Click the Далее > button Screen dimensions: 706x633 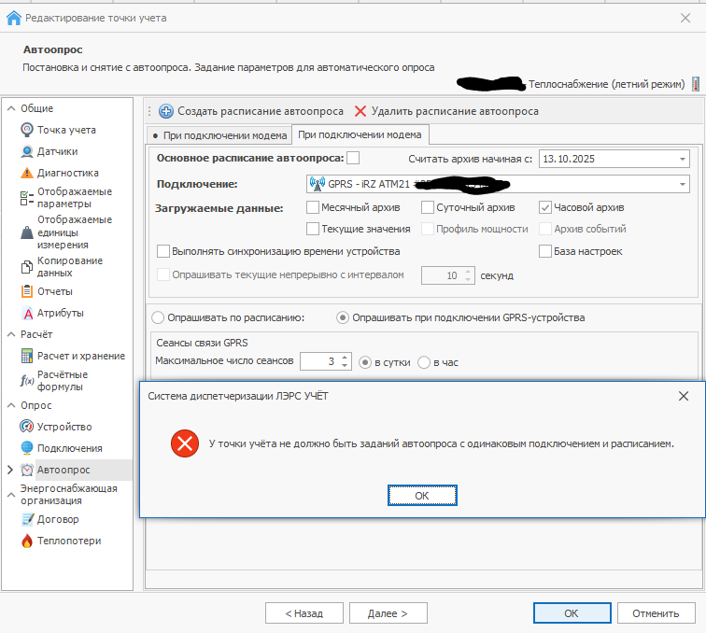[x=387, y=613]
